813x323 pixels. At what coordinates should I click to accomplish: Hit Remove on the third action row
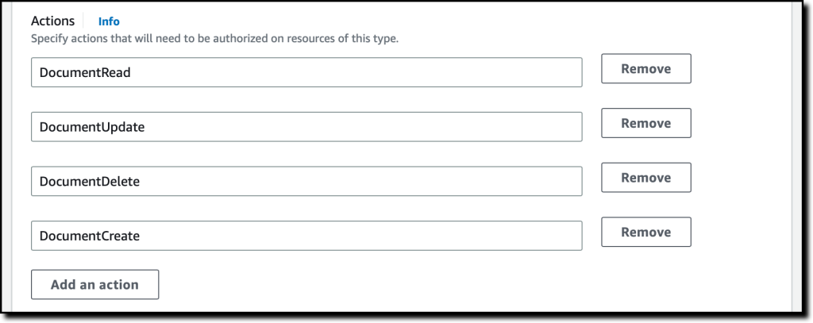coord(645,178)
